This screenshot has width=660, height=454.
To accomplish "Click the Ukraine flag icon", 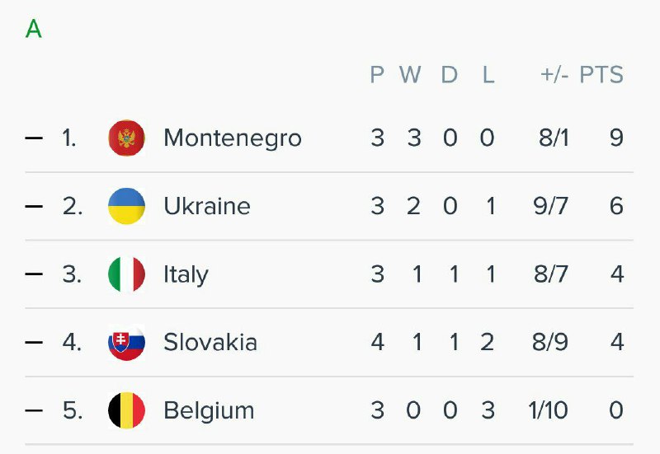I will pyautogui.click(x=126, y=206).
